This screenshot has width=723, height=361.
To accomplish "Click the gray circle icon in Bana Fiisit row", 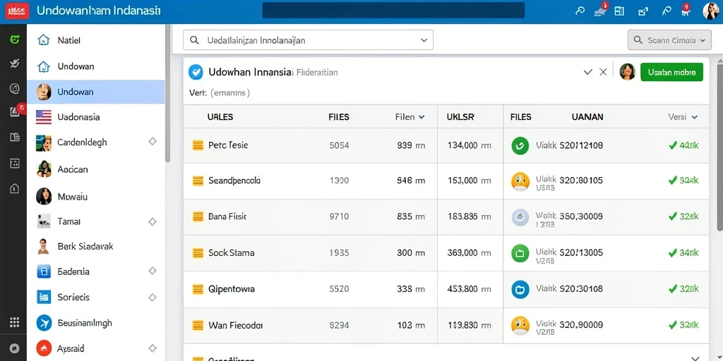I will [520, 217].
